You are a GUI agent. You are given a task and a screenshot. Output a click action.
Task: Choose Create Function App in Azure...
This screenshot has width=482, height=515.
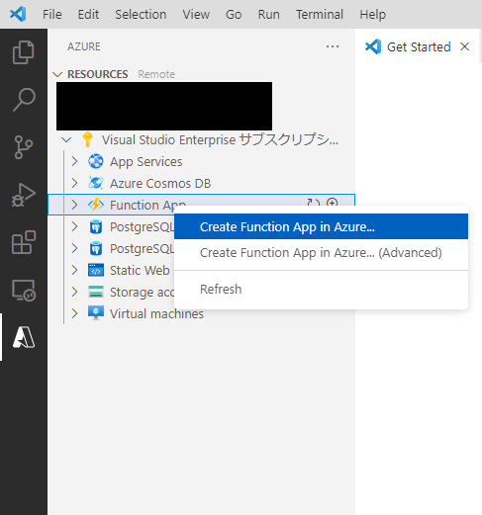[x=321, y=226]
